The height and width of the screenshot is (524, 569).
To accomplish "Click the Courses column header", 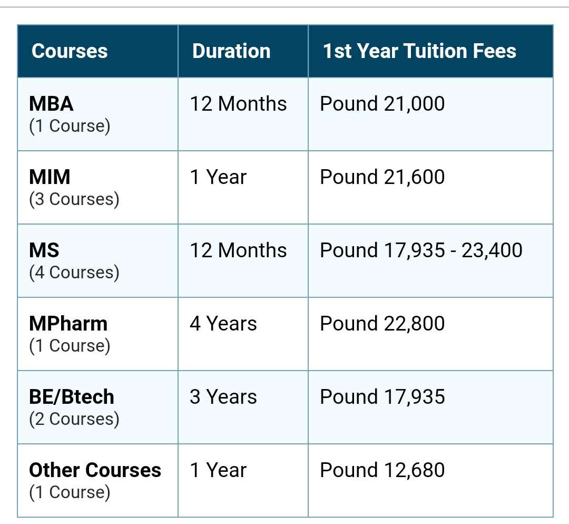I will tap(69, 51).
